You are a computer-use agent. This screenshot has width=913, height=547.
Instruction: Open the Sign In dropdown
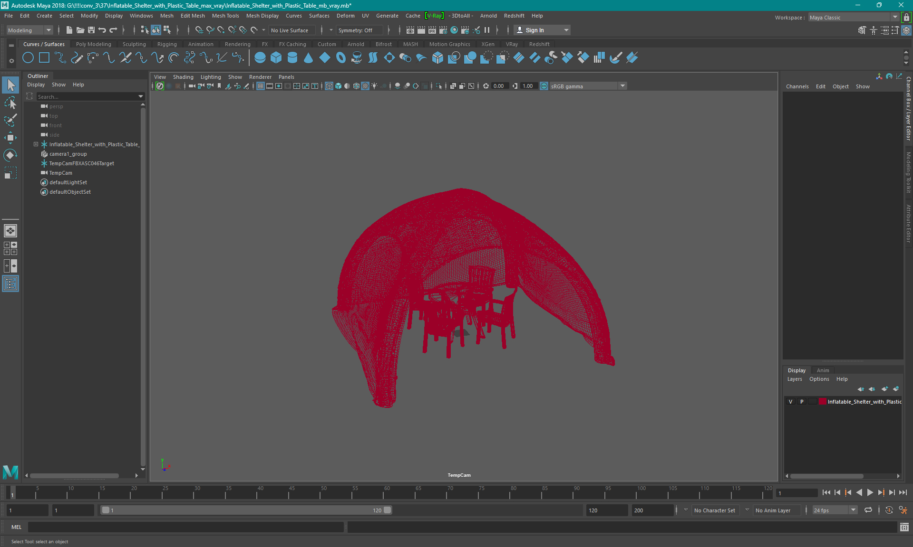click(x=542, y=30)
